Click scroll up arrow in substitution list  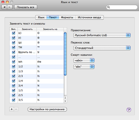click(65, 98)
